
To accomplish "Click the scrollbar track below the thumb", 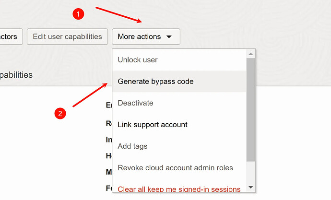I will click(250, 172).
